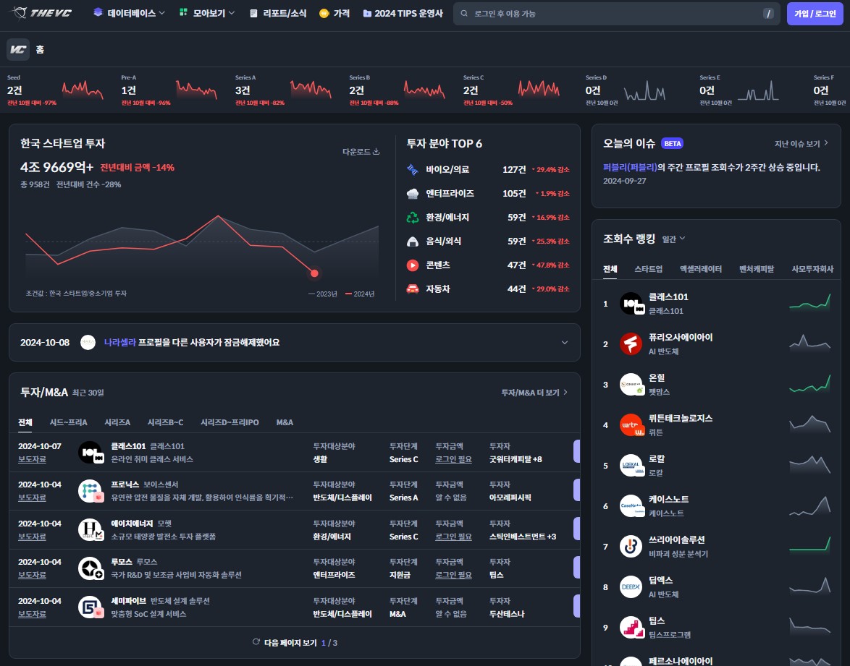The height and width of the screenshot is (666, 850).
Task: Click the search input field
Action: 615,12
